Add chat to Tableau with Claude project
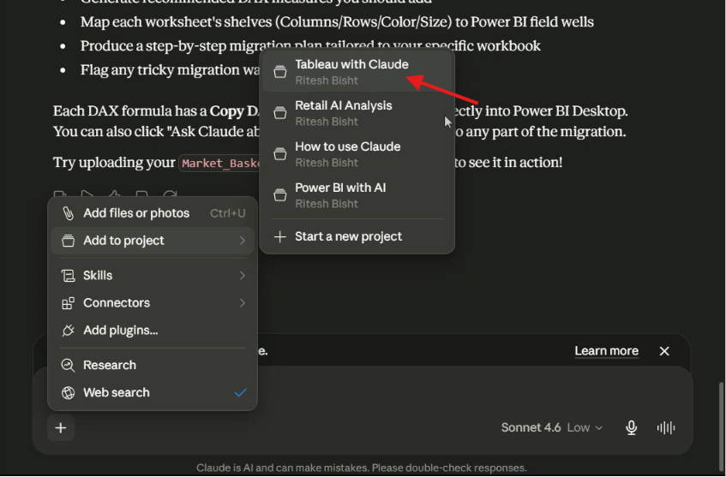 (x=357, y=72)
